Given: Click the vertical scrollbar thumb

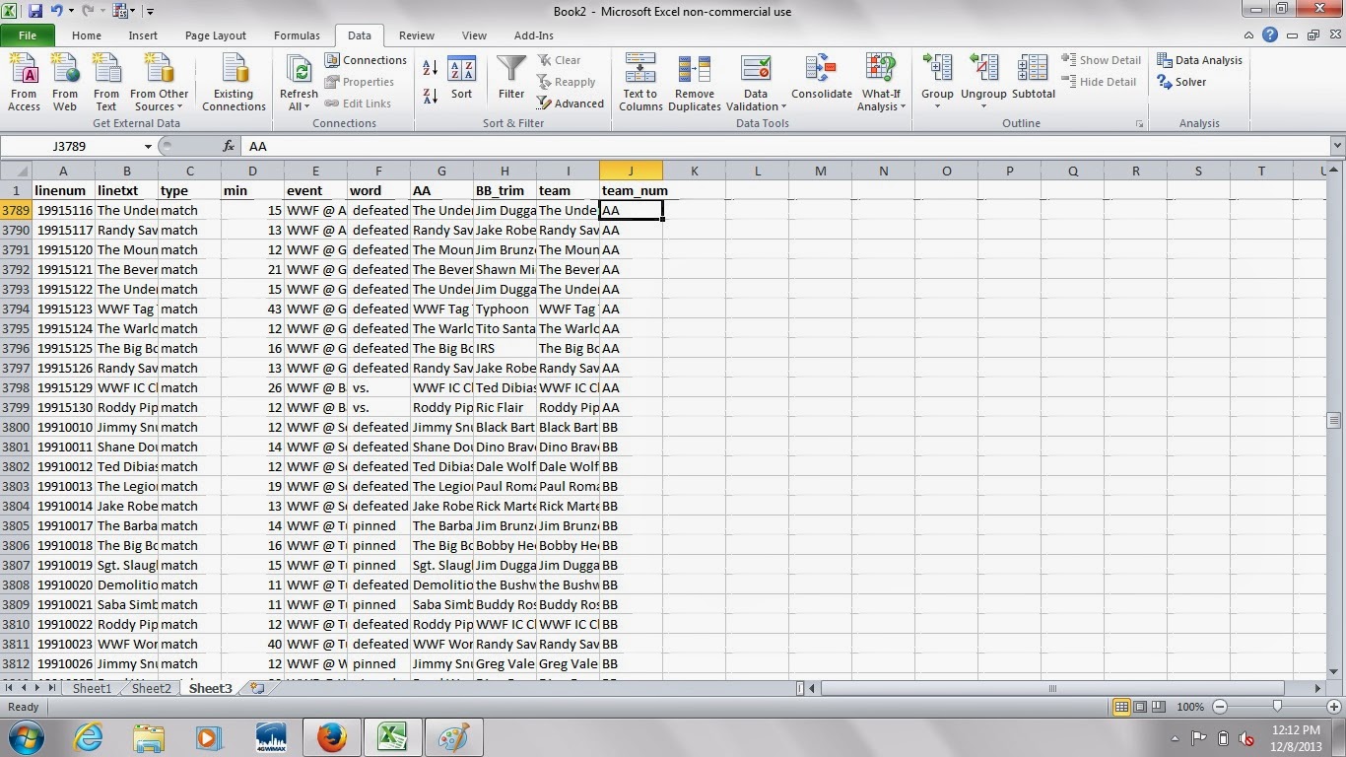Looking at the screenshot, I should pyautogui.click(x=1335, y=421).
